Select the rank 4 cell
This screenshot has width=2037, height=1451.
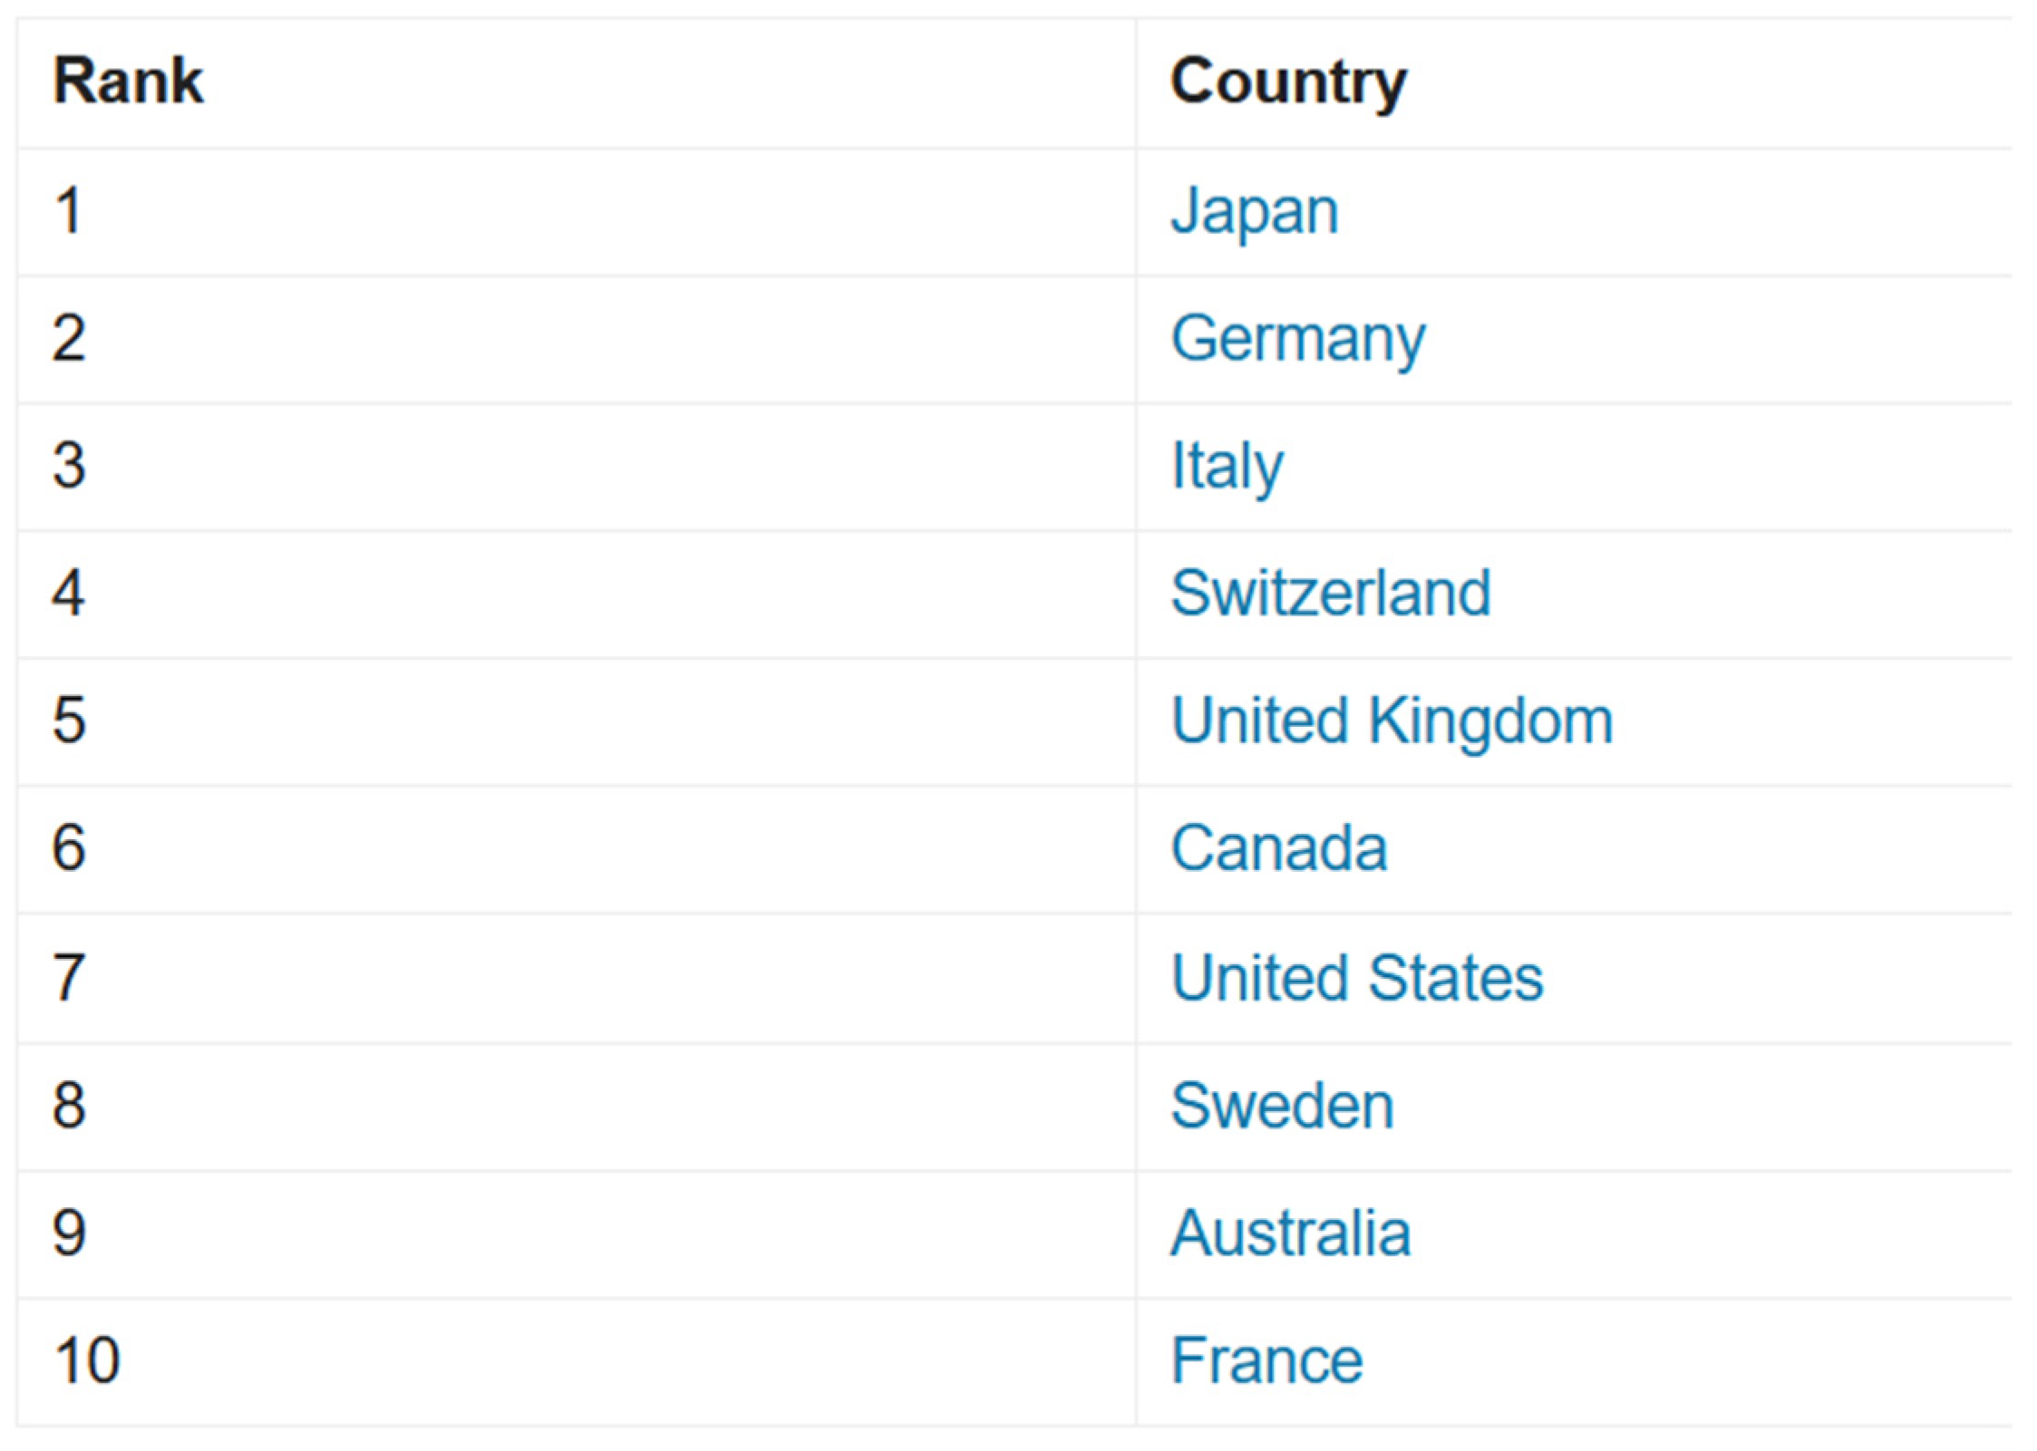[69, 593]
